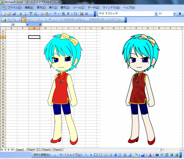Choose the dash style icon
Screen dimensions: 184x159
click(162, 155)
